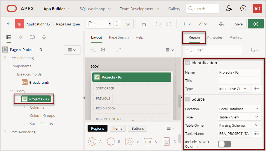Collapse the Breadcrumb Bar node
The width and height of the screenshot is (266, 151).
click(x=11, y=74)
